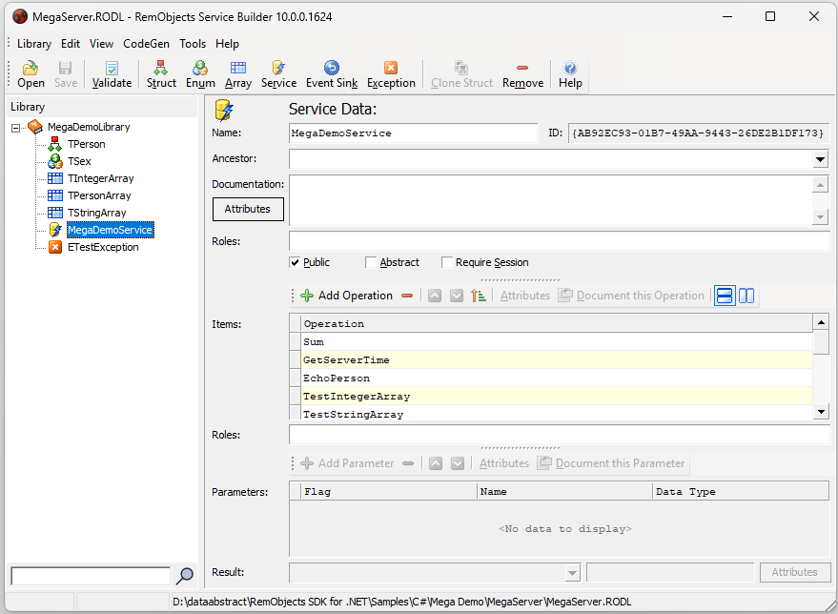Add a new Event Sink from toolbar
This screenshot has height=614, width=838.
point(332,74)
